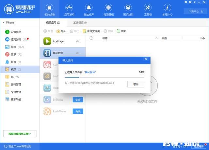Sort by the 名称 column header
Viewport: 209px width, 150px height.
(x=105, y=38)
